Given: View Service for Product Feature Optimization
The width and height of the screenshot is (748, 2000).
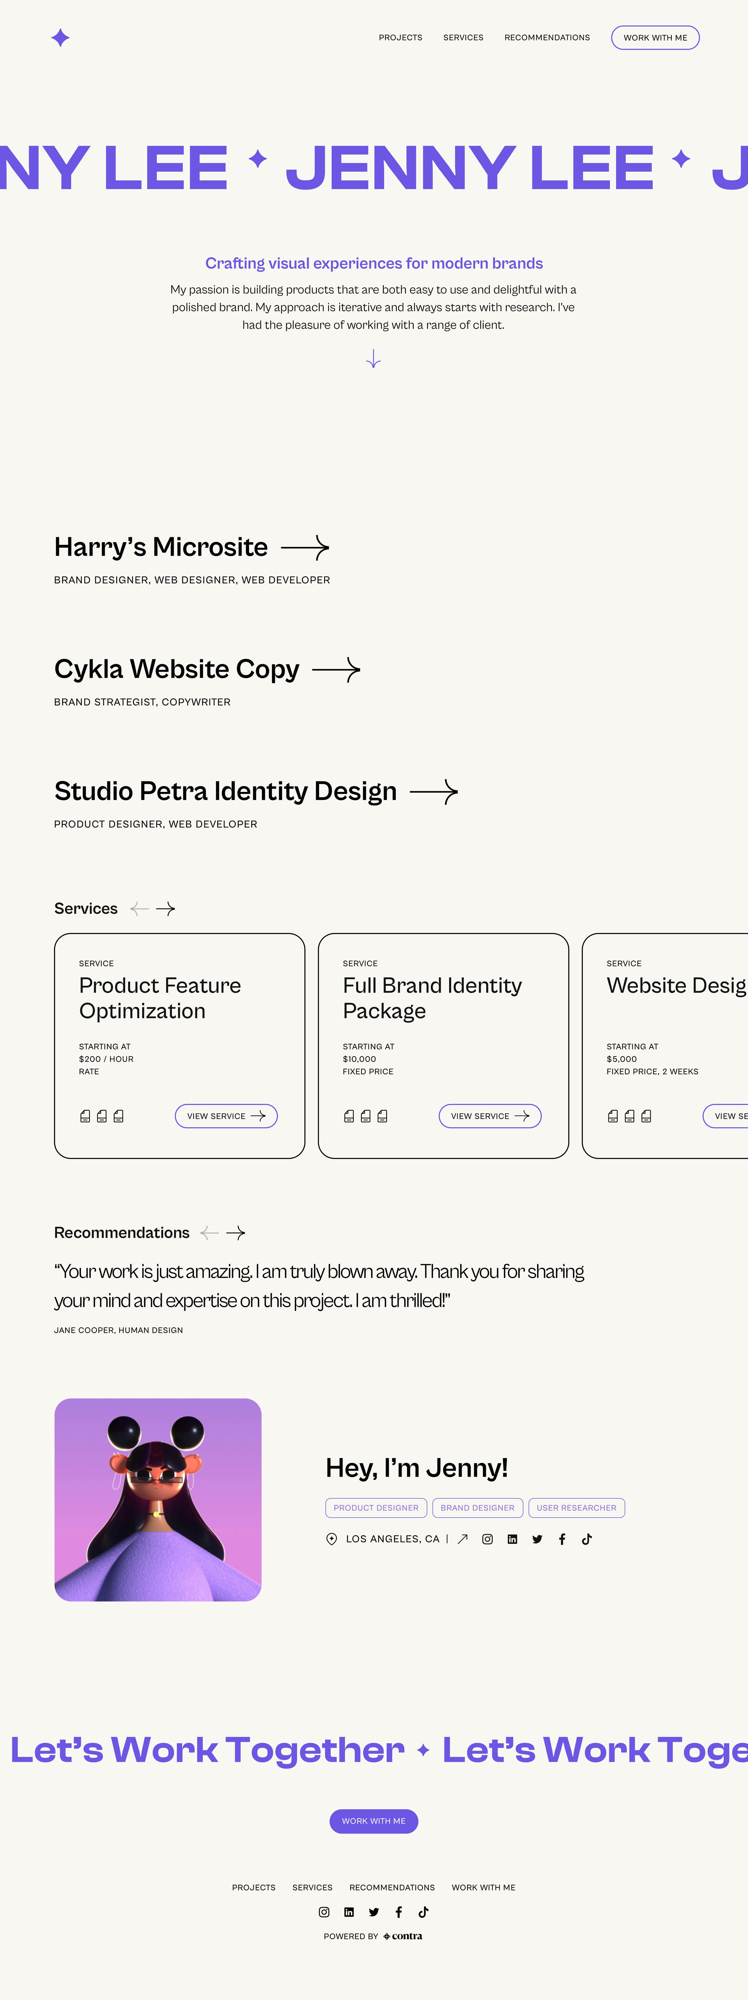Looking at the screenshot, I should pos(226,1116).
